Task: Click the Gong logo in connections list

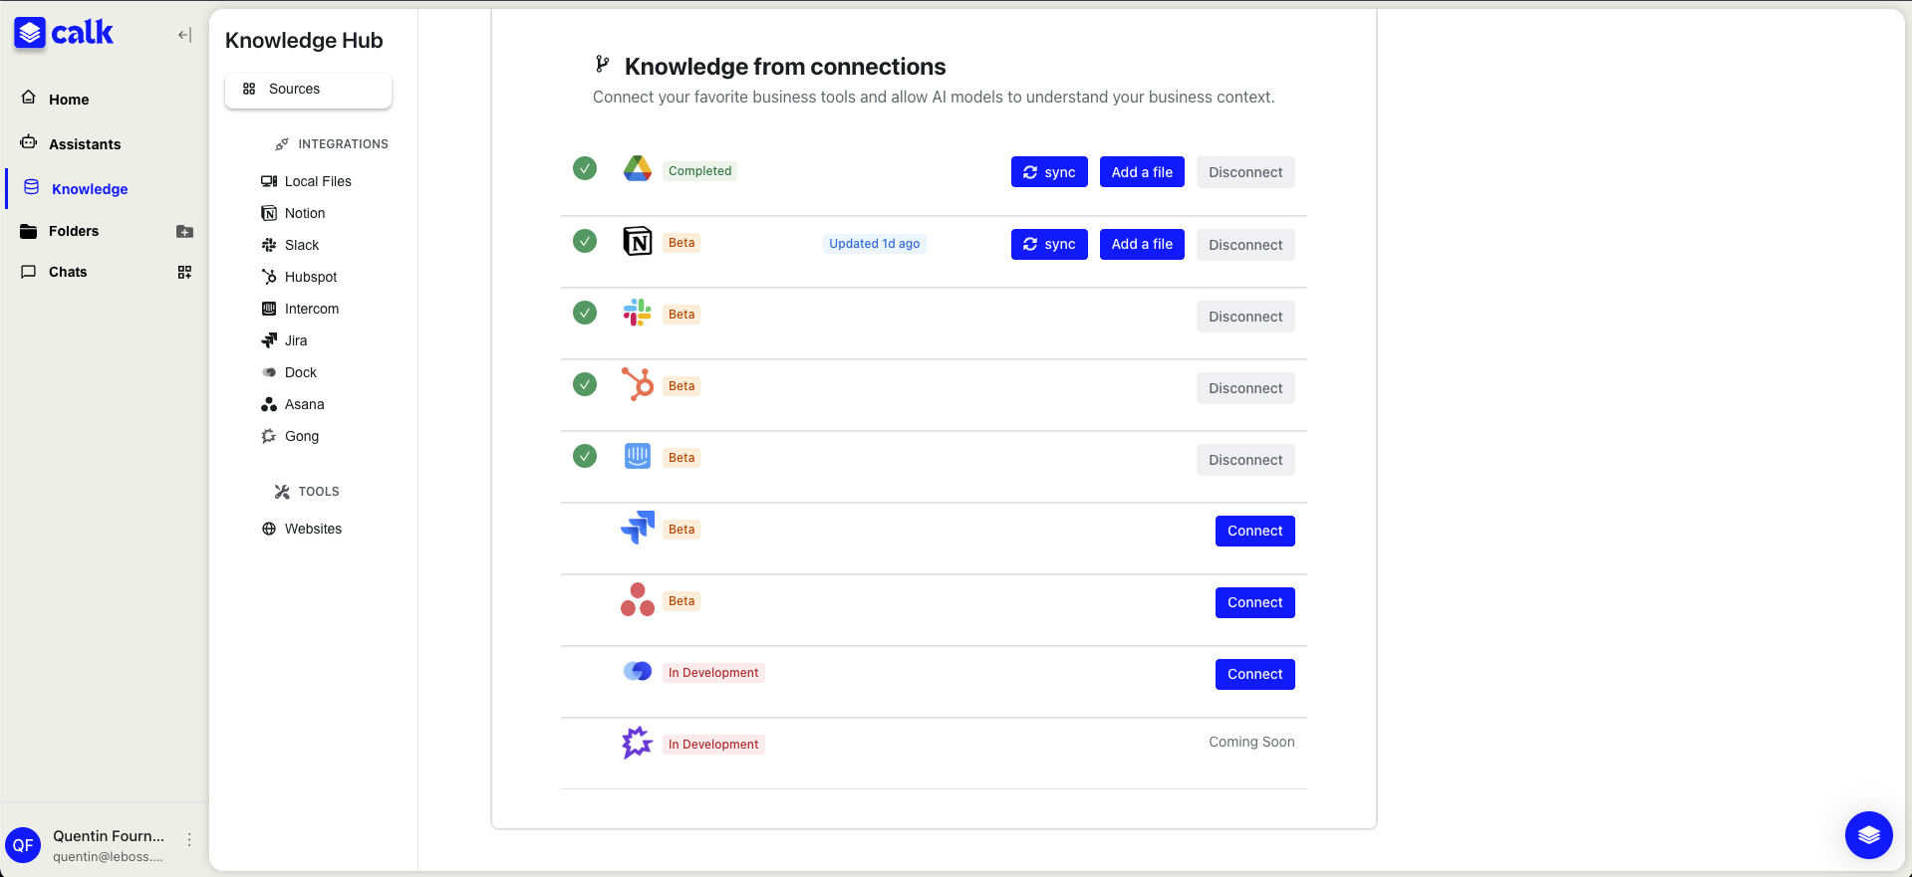Action: click(x=638, y=743)
